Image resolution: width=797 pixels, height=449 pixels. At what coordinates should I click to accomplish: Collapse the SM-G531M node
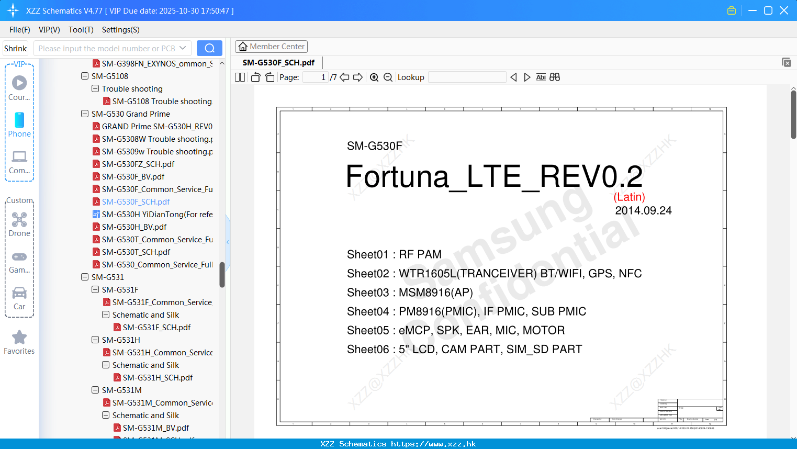point(95,390)
